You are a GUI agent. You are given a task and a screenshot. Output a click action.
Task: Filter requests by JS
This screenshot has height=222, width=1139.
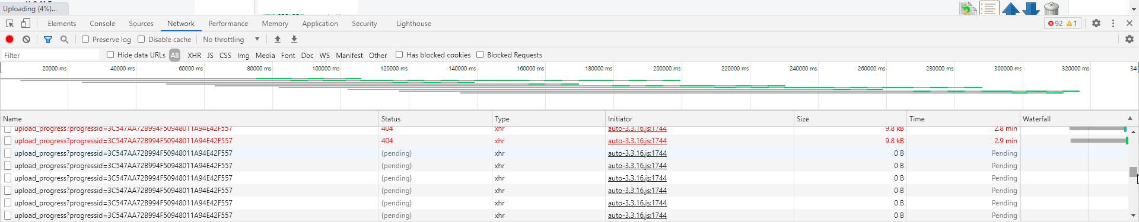pos(210,55)
